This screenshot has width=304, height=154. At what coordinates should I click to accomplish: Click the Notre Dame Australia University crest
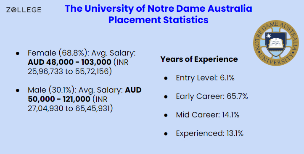276,43
